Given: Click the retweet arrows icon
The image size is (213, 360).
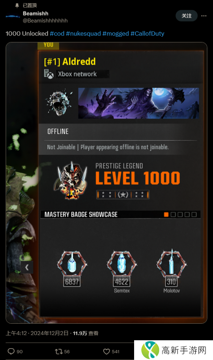Looking at the screenshot, I should (x=58, y=351).
